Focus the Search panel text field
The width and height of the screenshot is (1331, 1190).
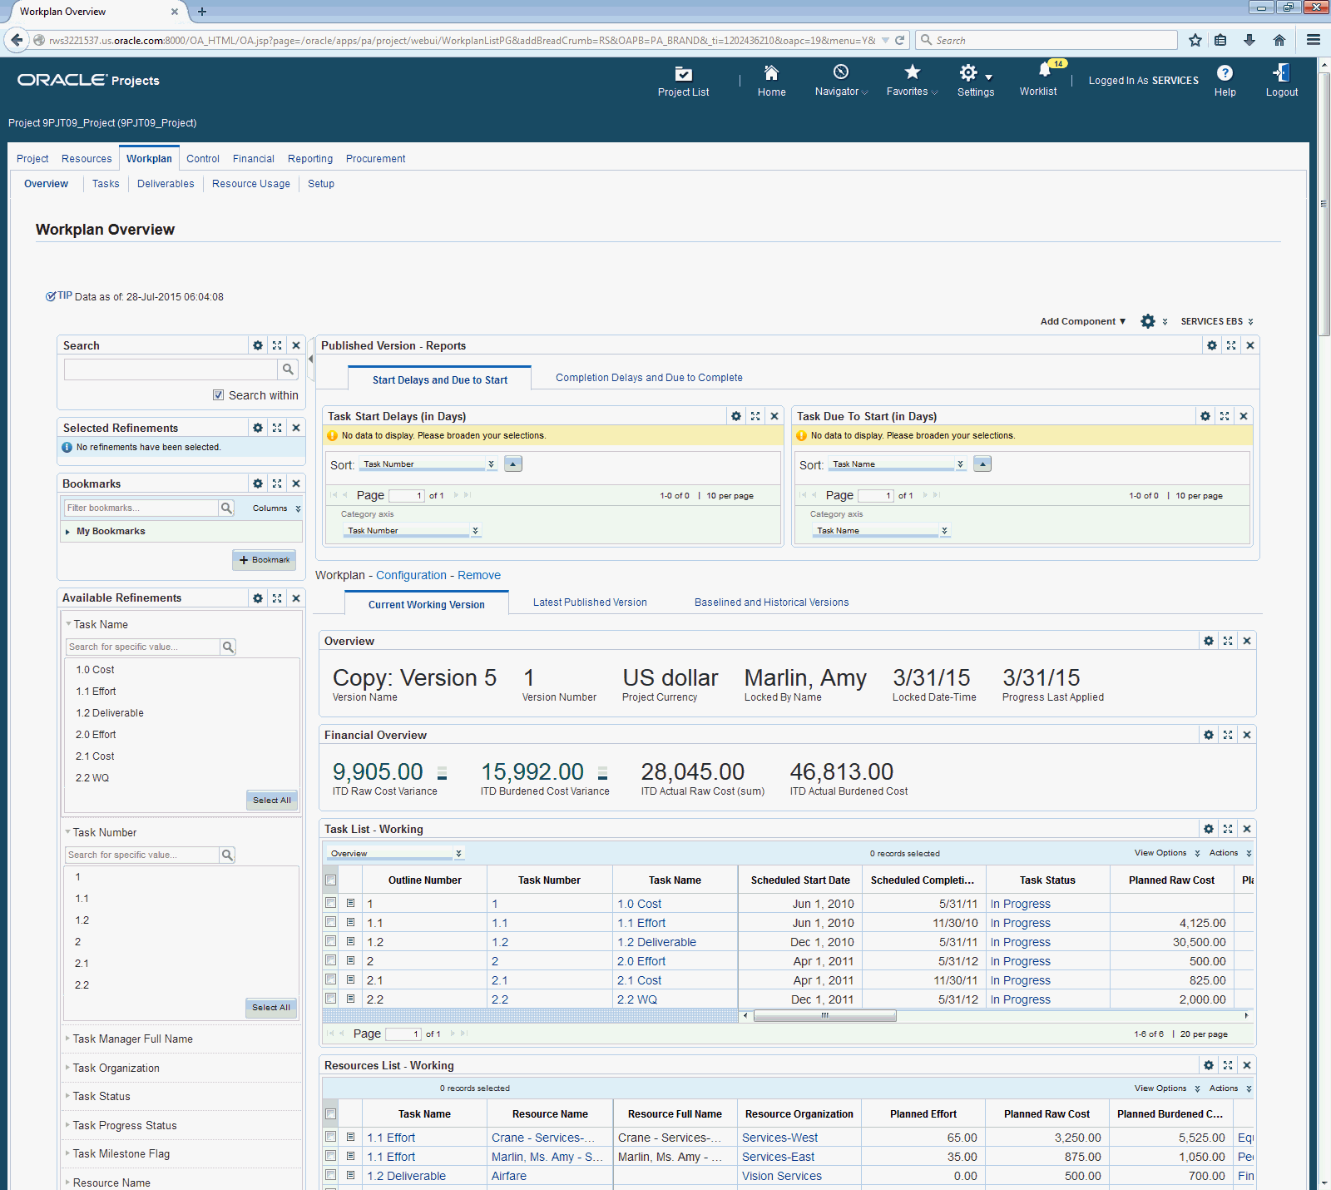coord(171,369)
